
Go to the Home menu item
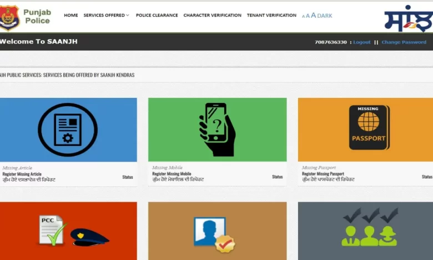pyautogui.click(x=71, y=15)
